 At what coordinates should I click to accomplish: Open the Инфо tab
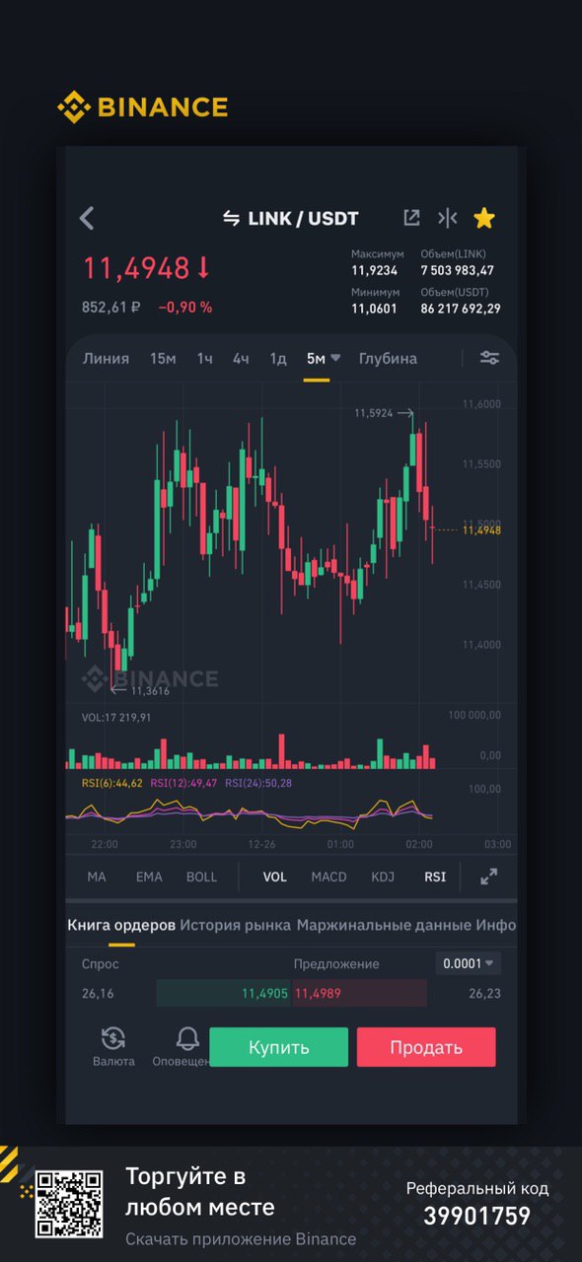pyautogui.click(x=495, y=925)
